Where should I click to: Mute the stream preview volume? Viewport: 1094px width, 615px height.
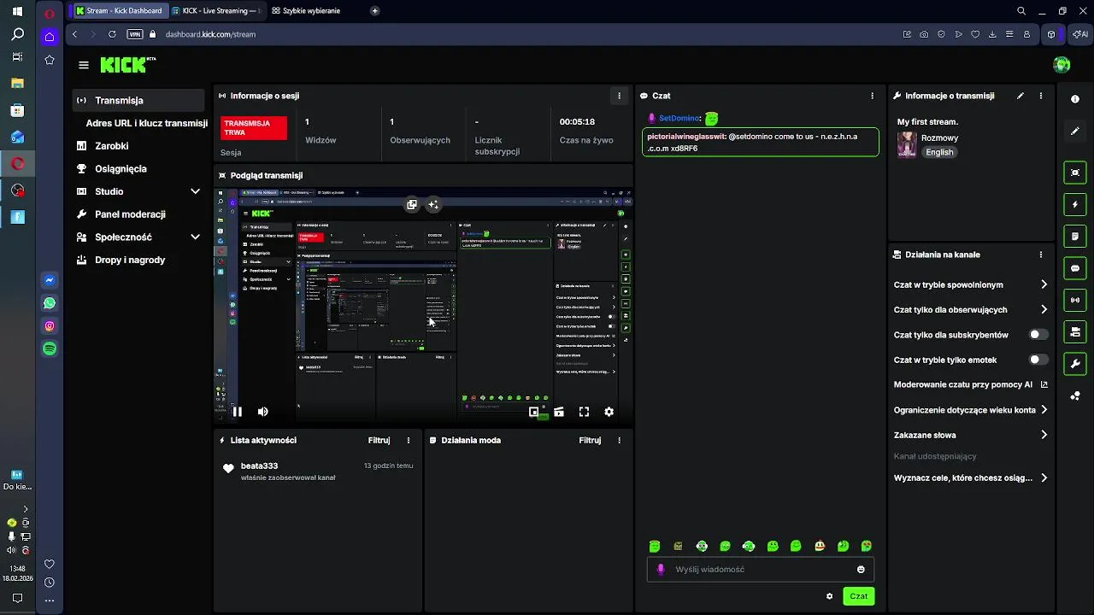click(263, 412)
